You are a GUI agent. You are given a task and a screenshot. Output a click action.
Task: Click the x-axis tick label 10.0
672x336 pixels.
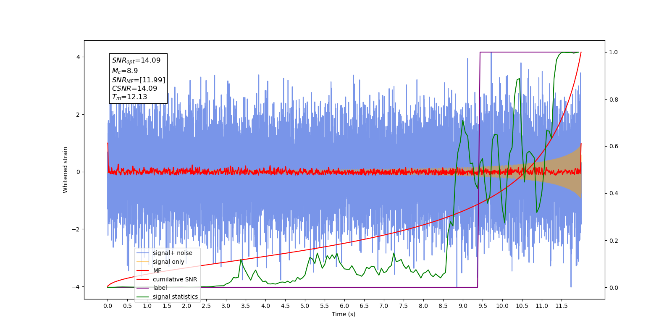(x=502, y=306)
